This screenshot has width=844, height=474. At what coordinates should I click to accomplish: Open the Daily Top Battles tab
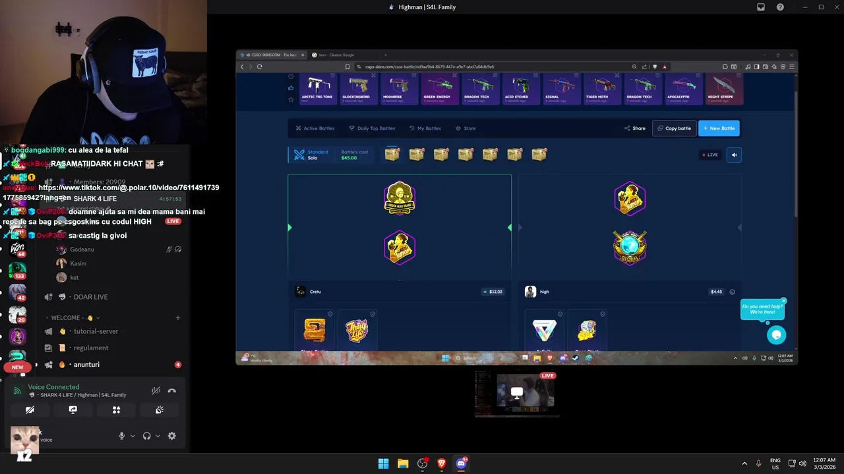click(x=372, y=128)
